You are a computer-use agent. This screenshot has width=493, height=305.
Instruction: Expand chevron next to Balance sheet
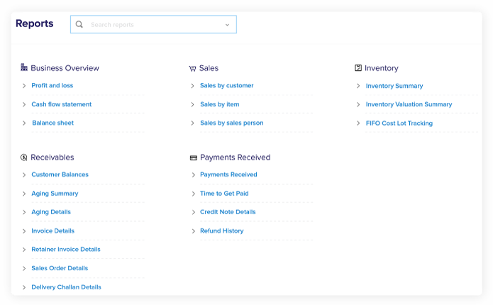[24, 123]
